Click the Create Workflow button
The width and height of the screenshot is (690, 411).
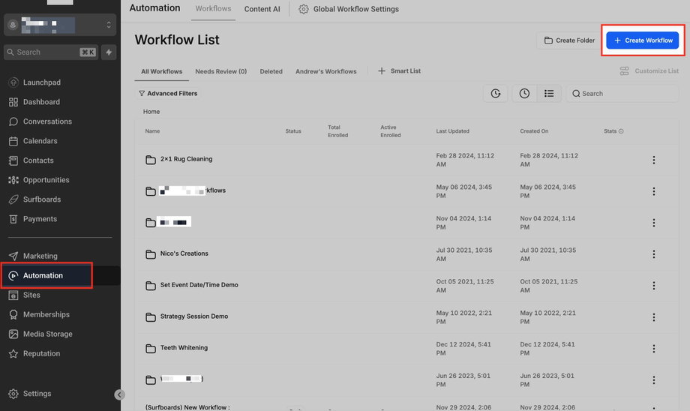643,40
